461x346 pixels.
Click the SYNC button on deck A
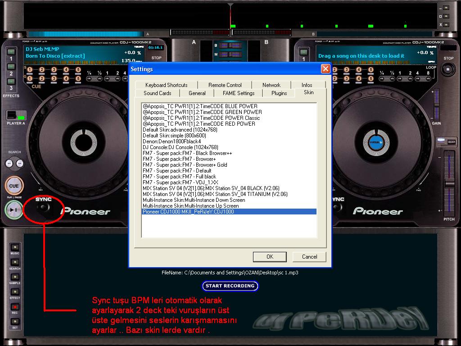[x=44, y=207]
